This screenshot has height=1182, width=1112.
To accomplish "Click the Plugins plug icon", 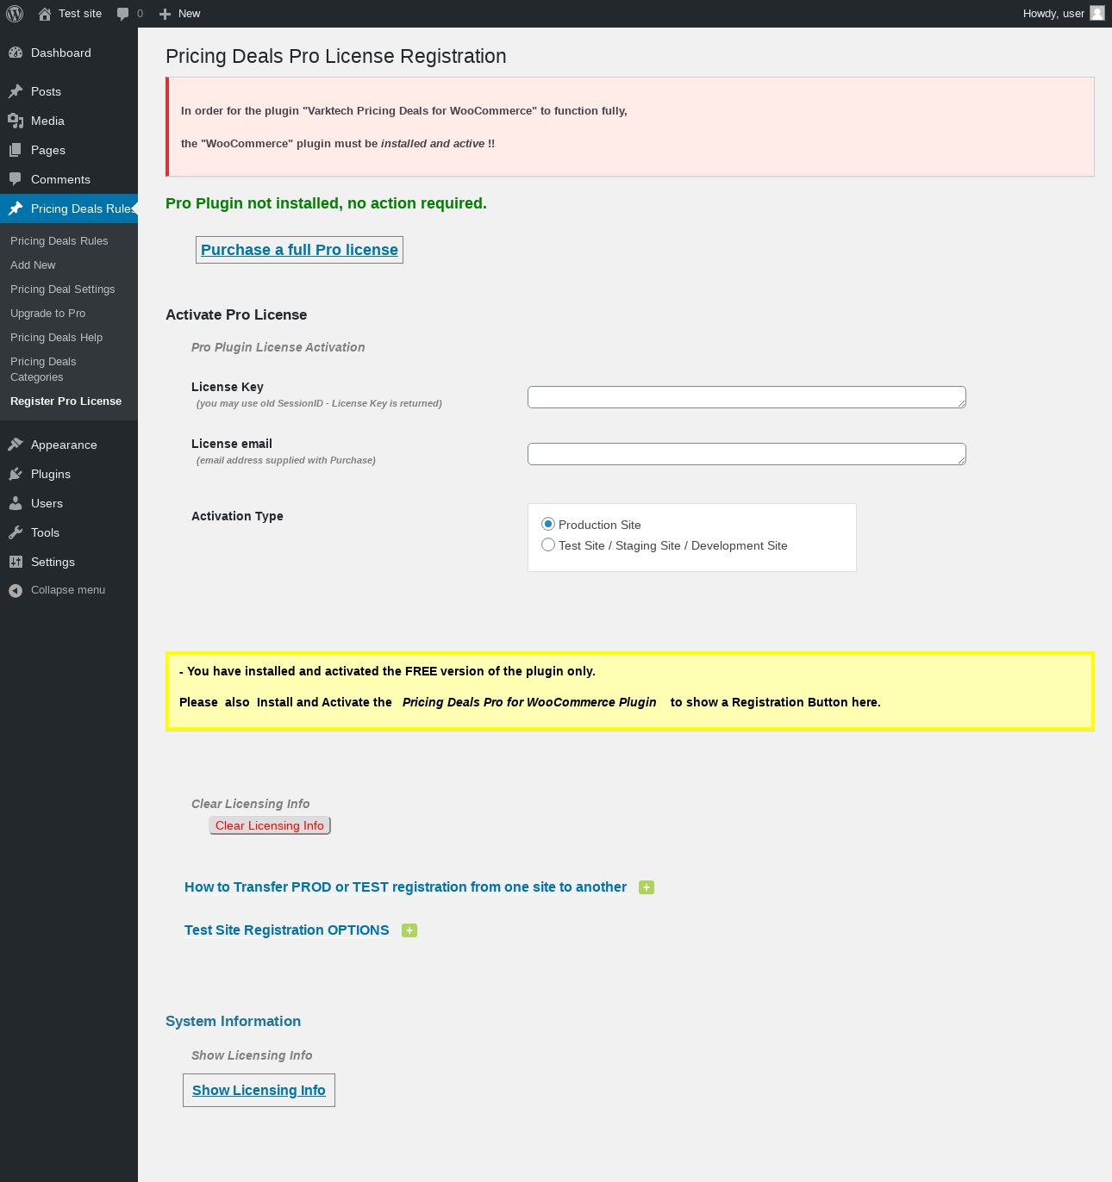I will [16, 474].
